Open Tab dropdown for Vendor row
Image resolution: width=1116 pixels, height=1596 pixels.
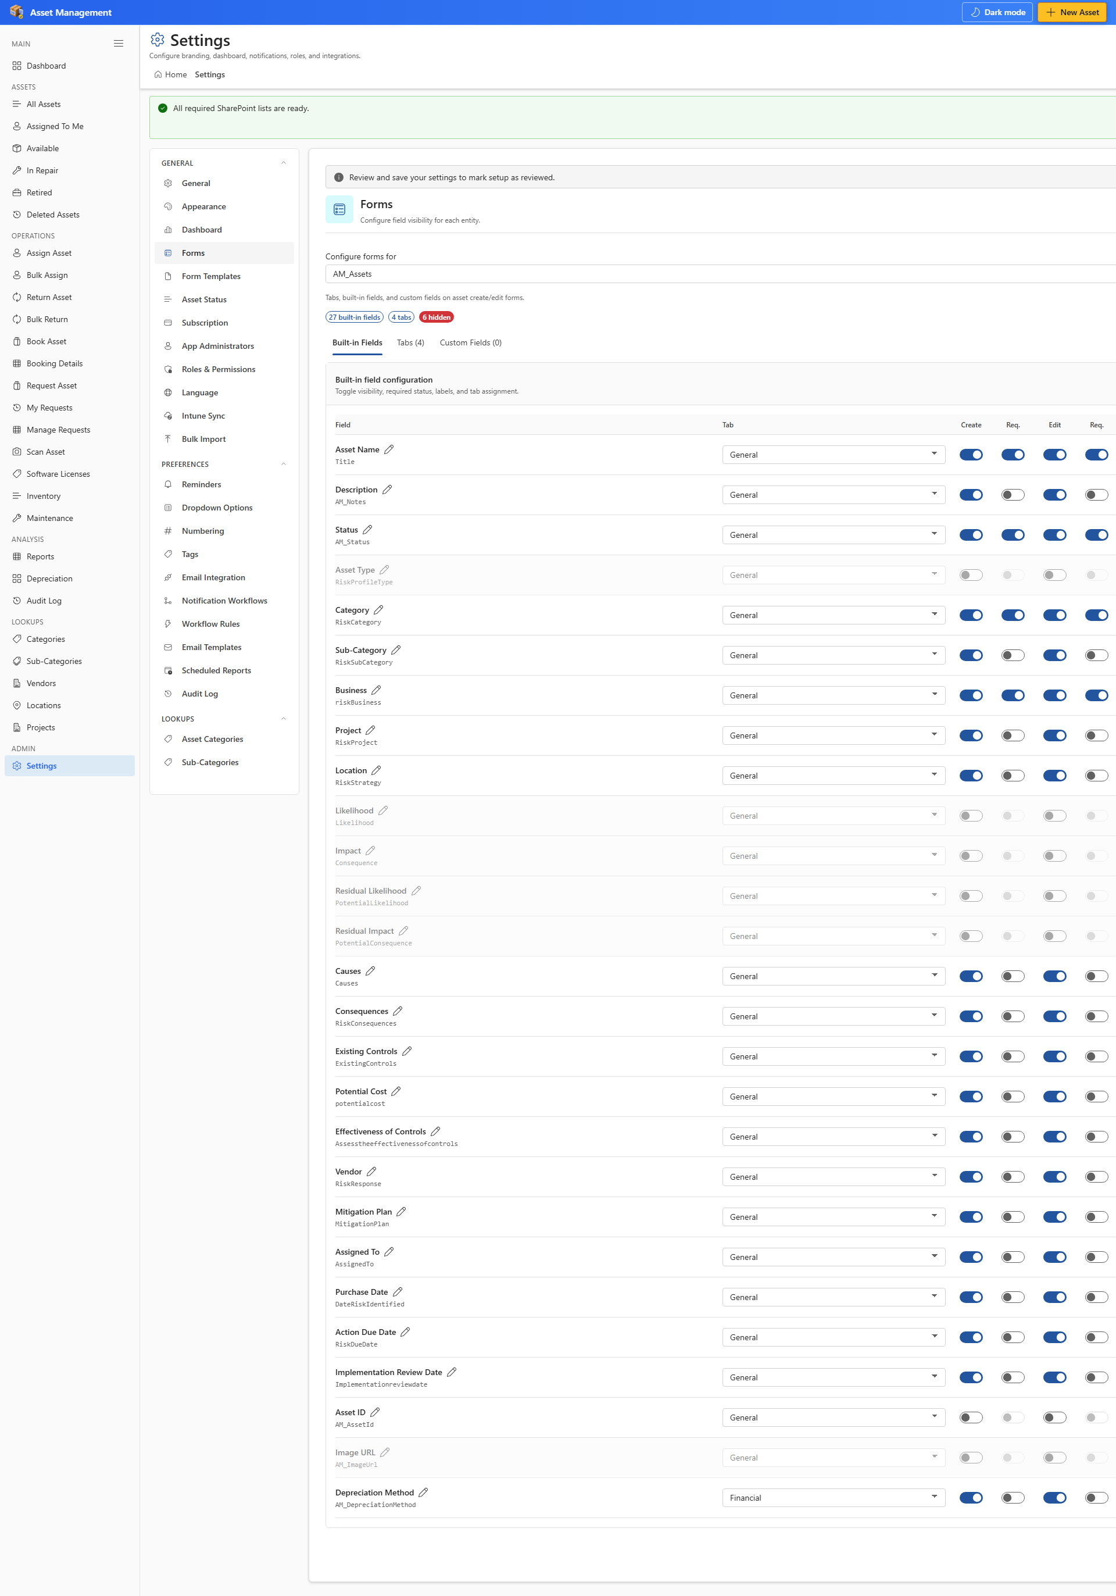pyautogui.click(x=833, y=1177)
